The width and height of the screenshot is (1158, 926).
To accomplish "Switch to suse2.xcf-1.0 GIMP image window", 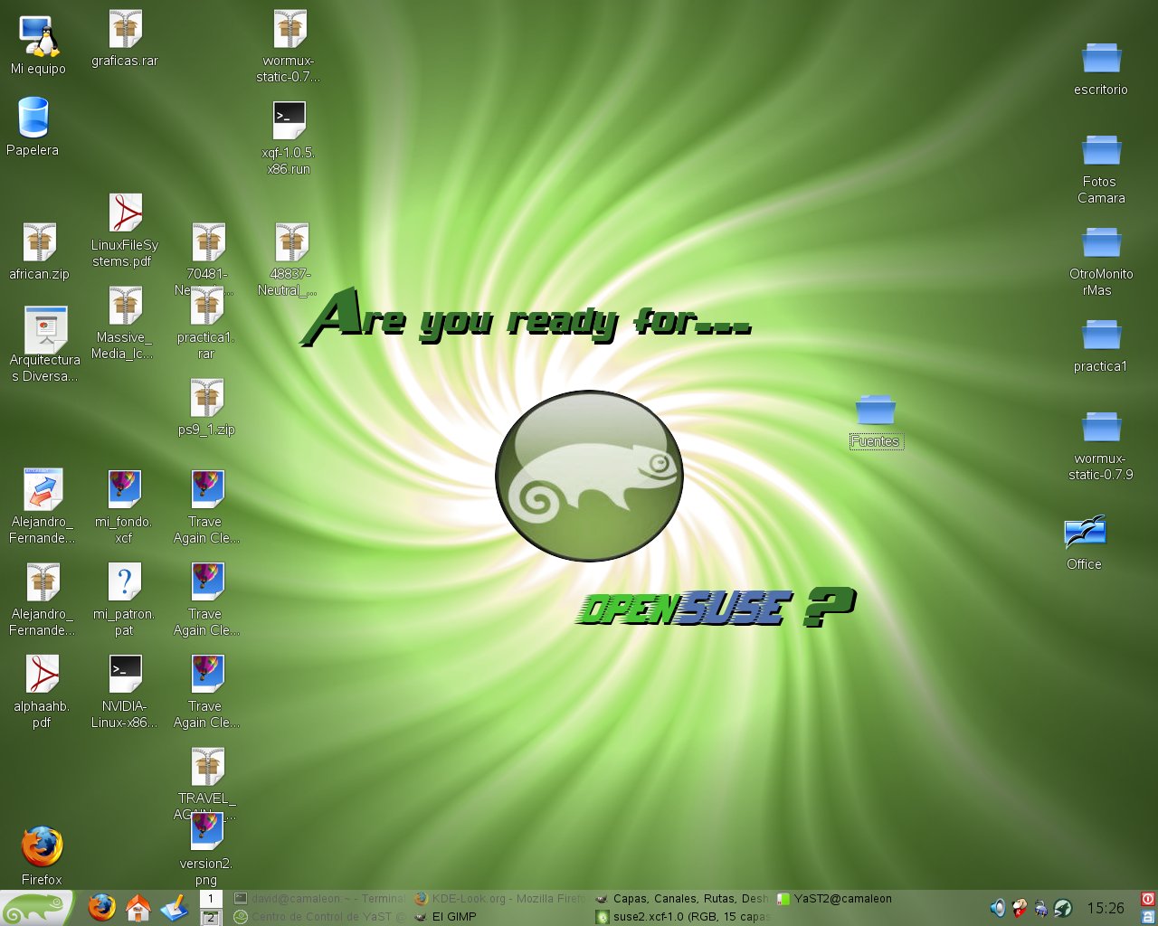I will click(681, 916).
